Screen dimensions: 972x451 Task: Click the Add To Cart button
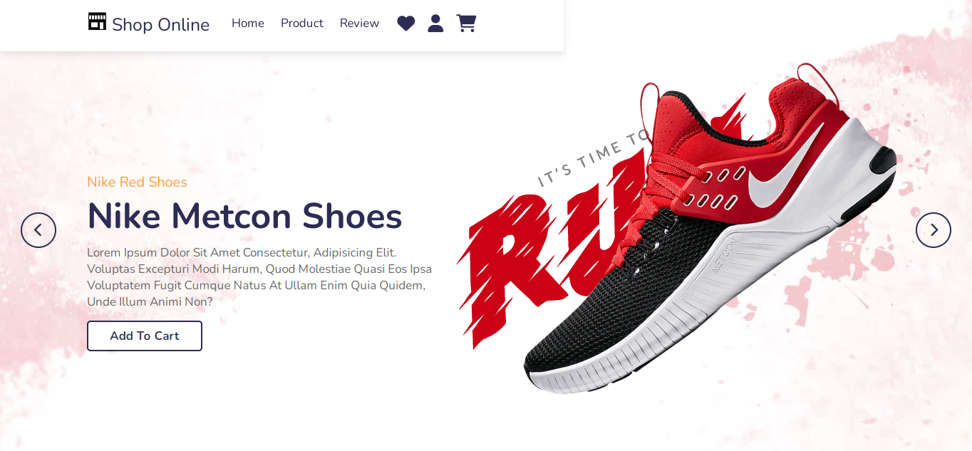[x=145, y=336]
